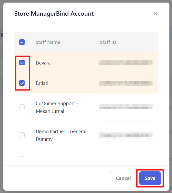Viewport: 172px width, 193px height.
Task: Save the selected staff bindings
Action: click(x=150, y=178)
